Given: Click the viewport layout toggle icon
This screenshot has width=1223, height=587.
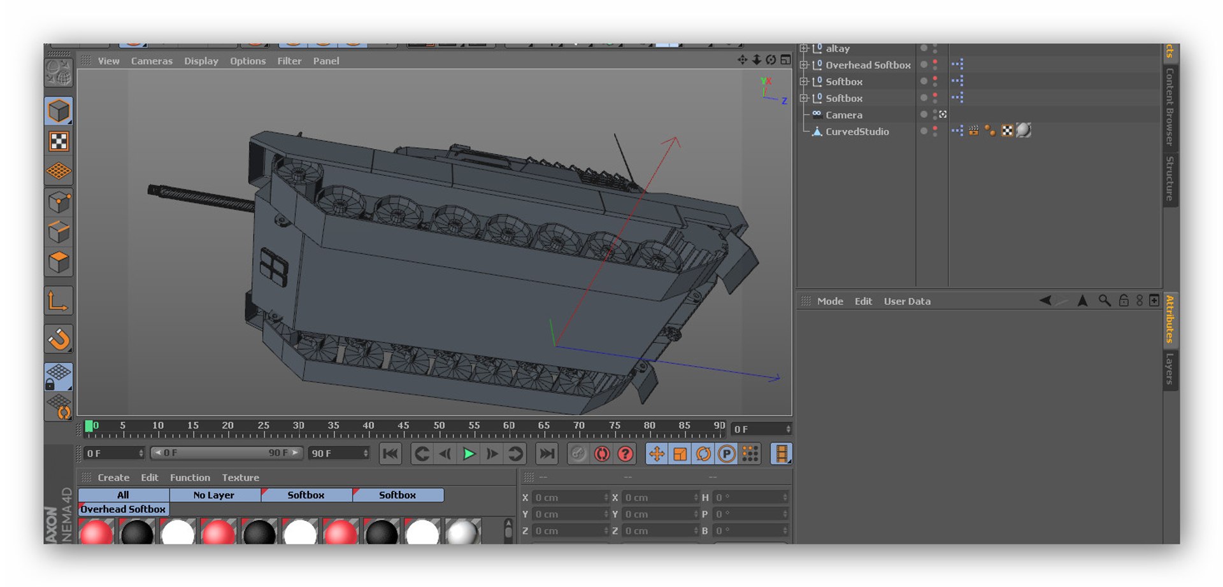Looking at the screenshot, I should coord(785,60).
